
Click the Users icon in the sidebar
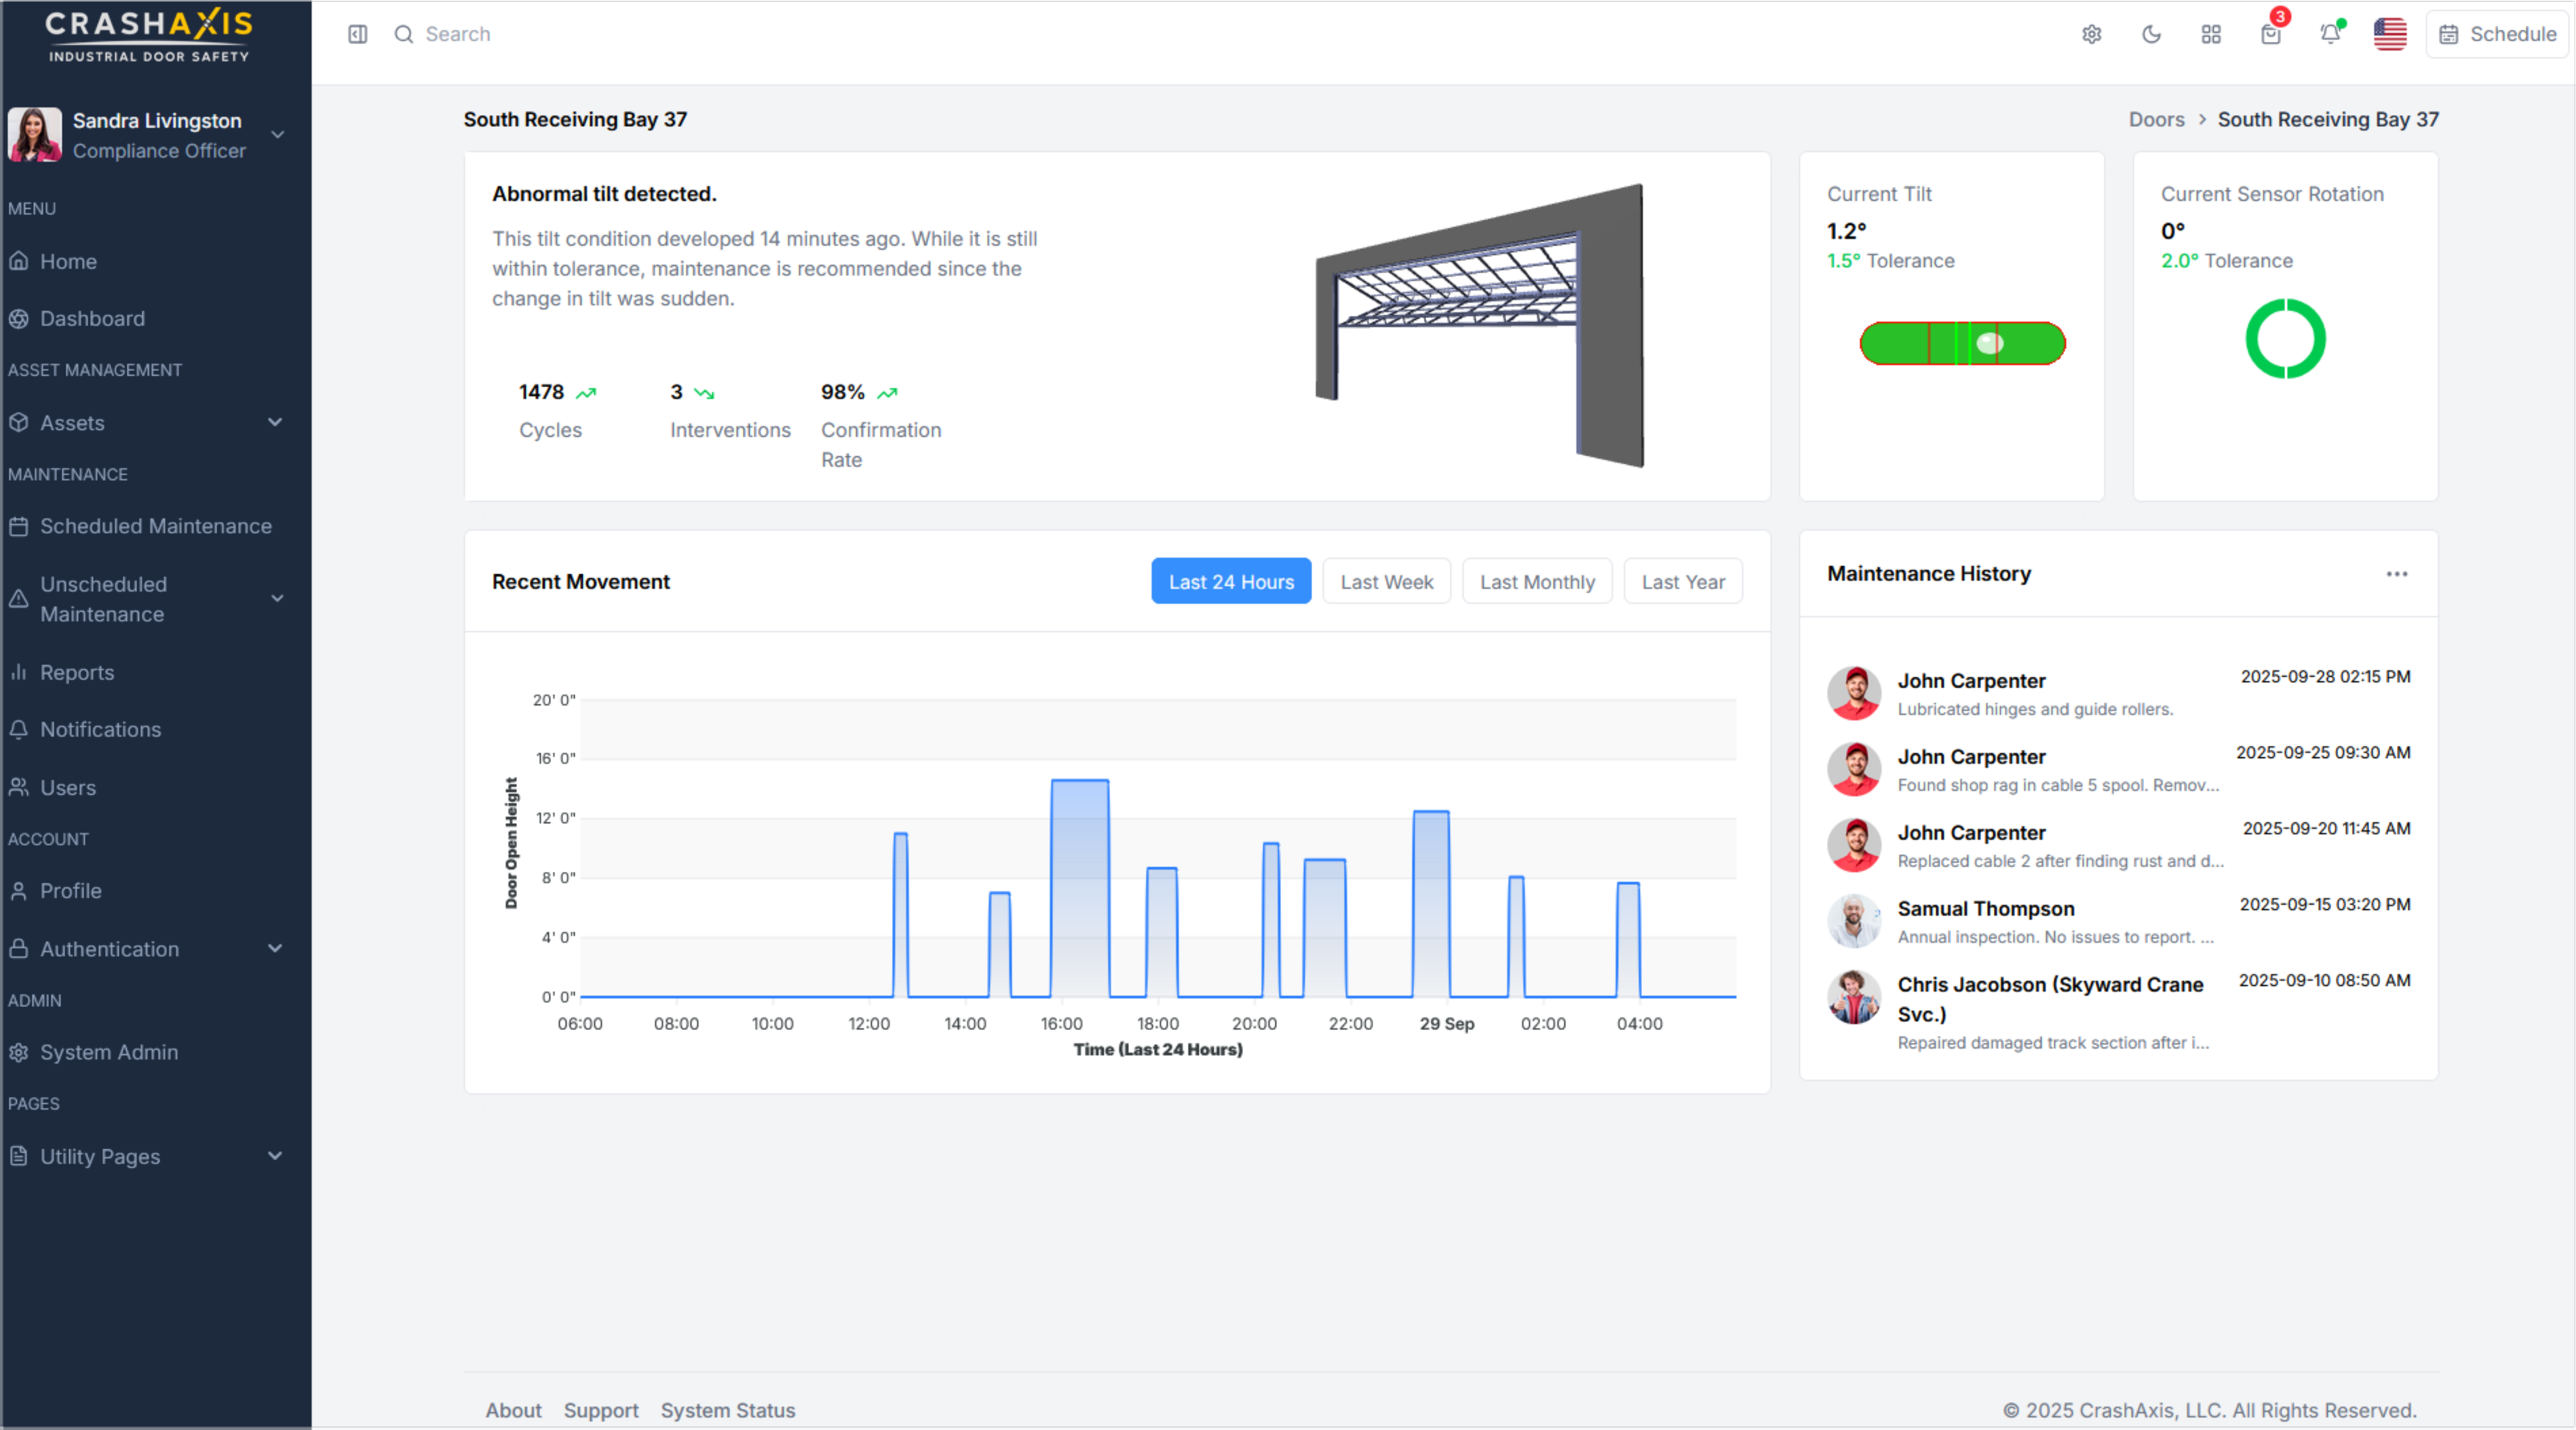click(19, 788)
